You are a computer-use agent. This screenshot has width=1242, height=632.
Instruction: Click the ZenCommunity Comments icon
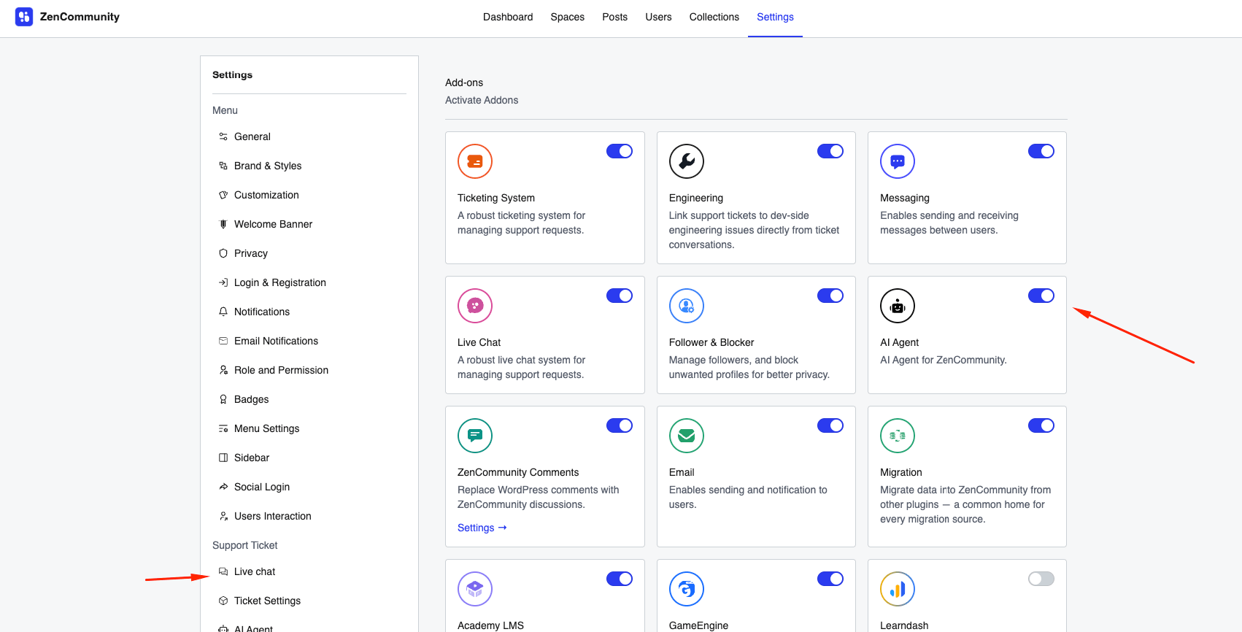pos(475,436)
